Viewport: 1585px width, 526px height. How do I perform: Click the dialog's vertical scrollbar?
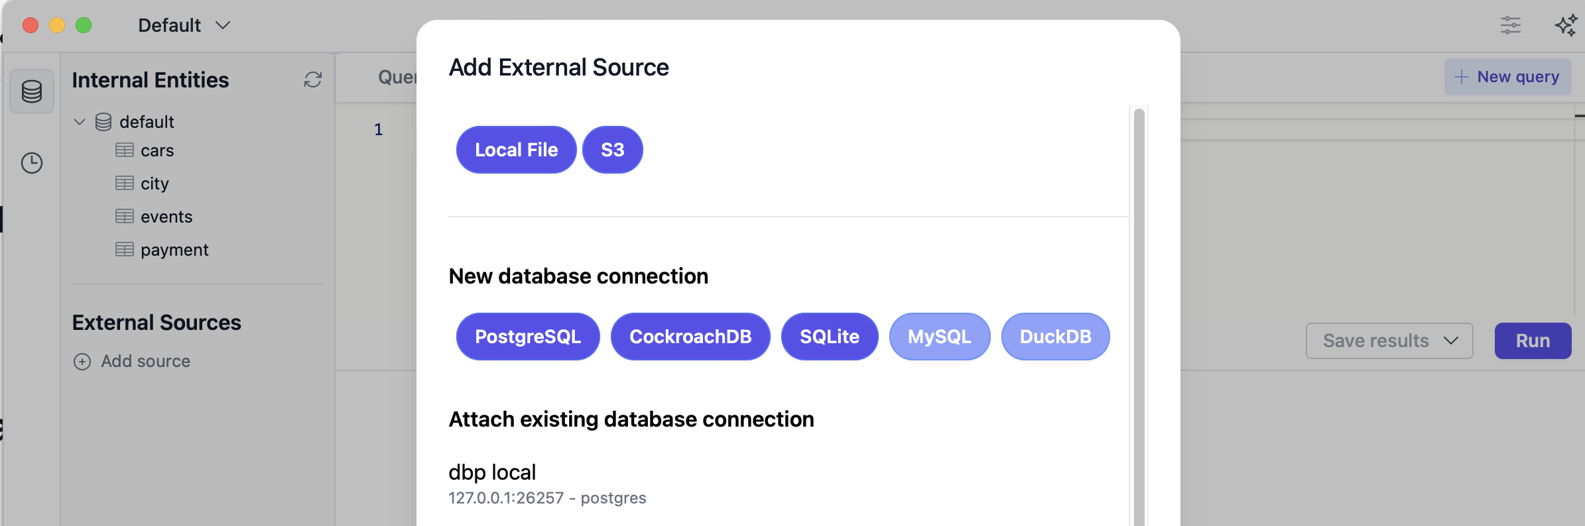tap(1139, 317)
